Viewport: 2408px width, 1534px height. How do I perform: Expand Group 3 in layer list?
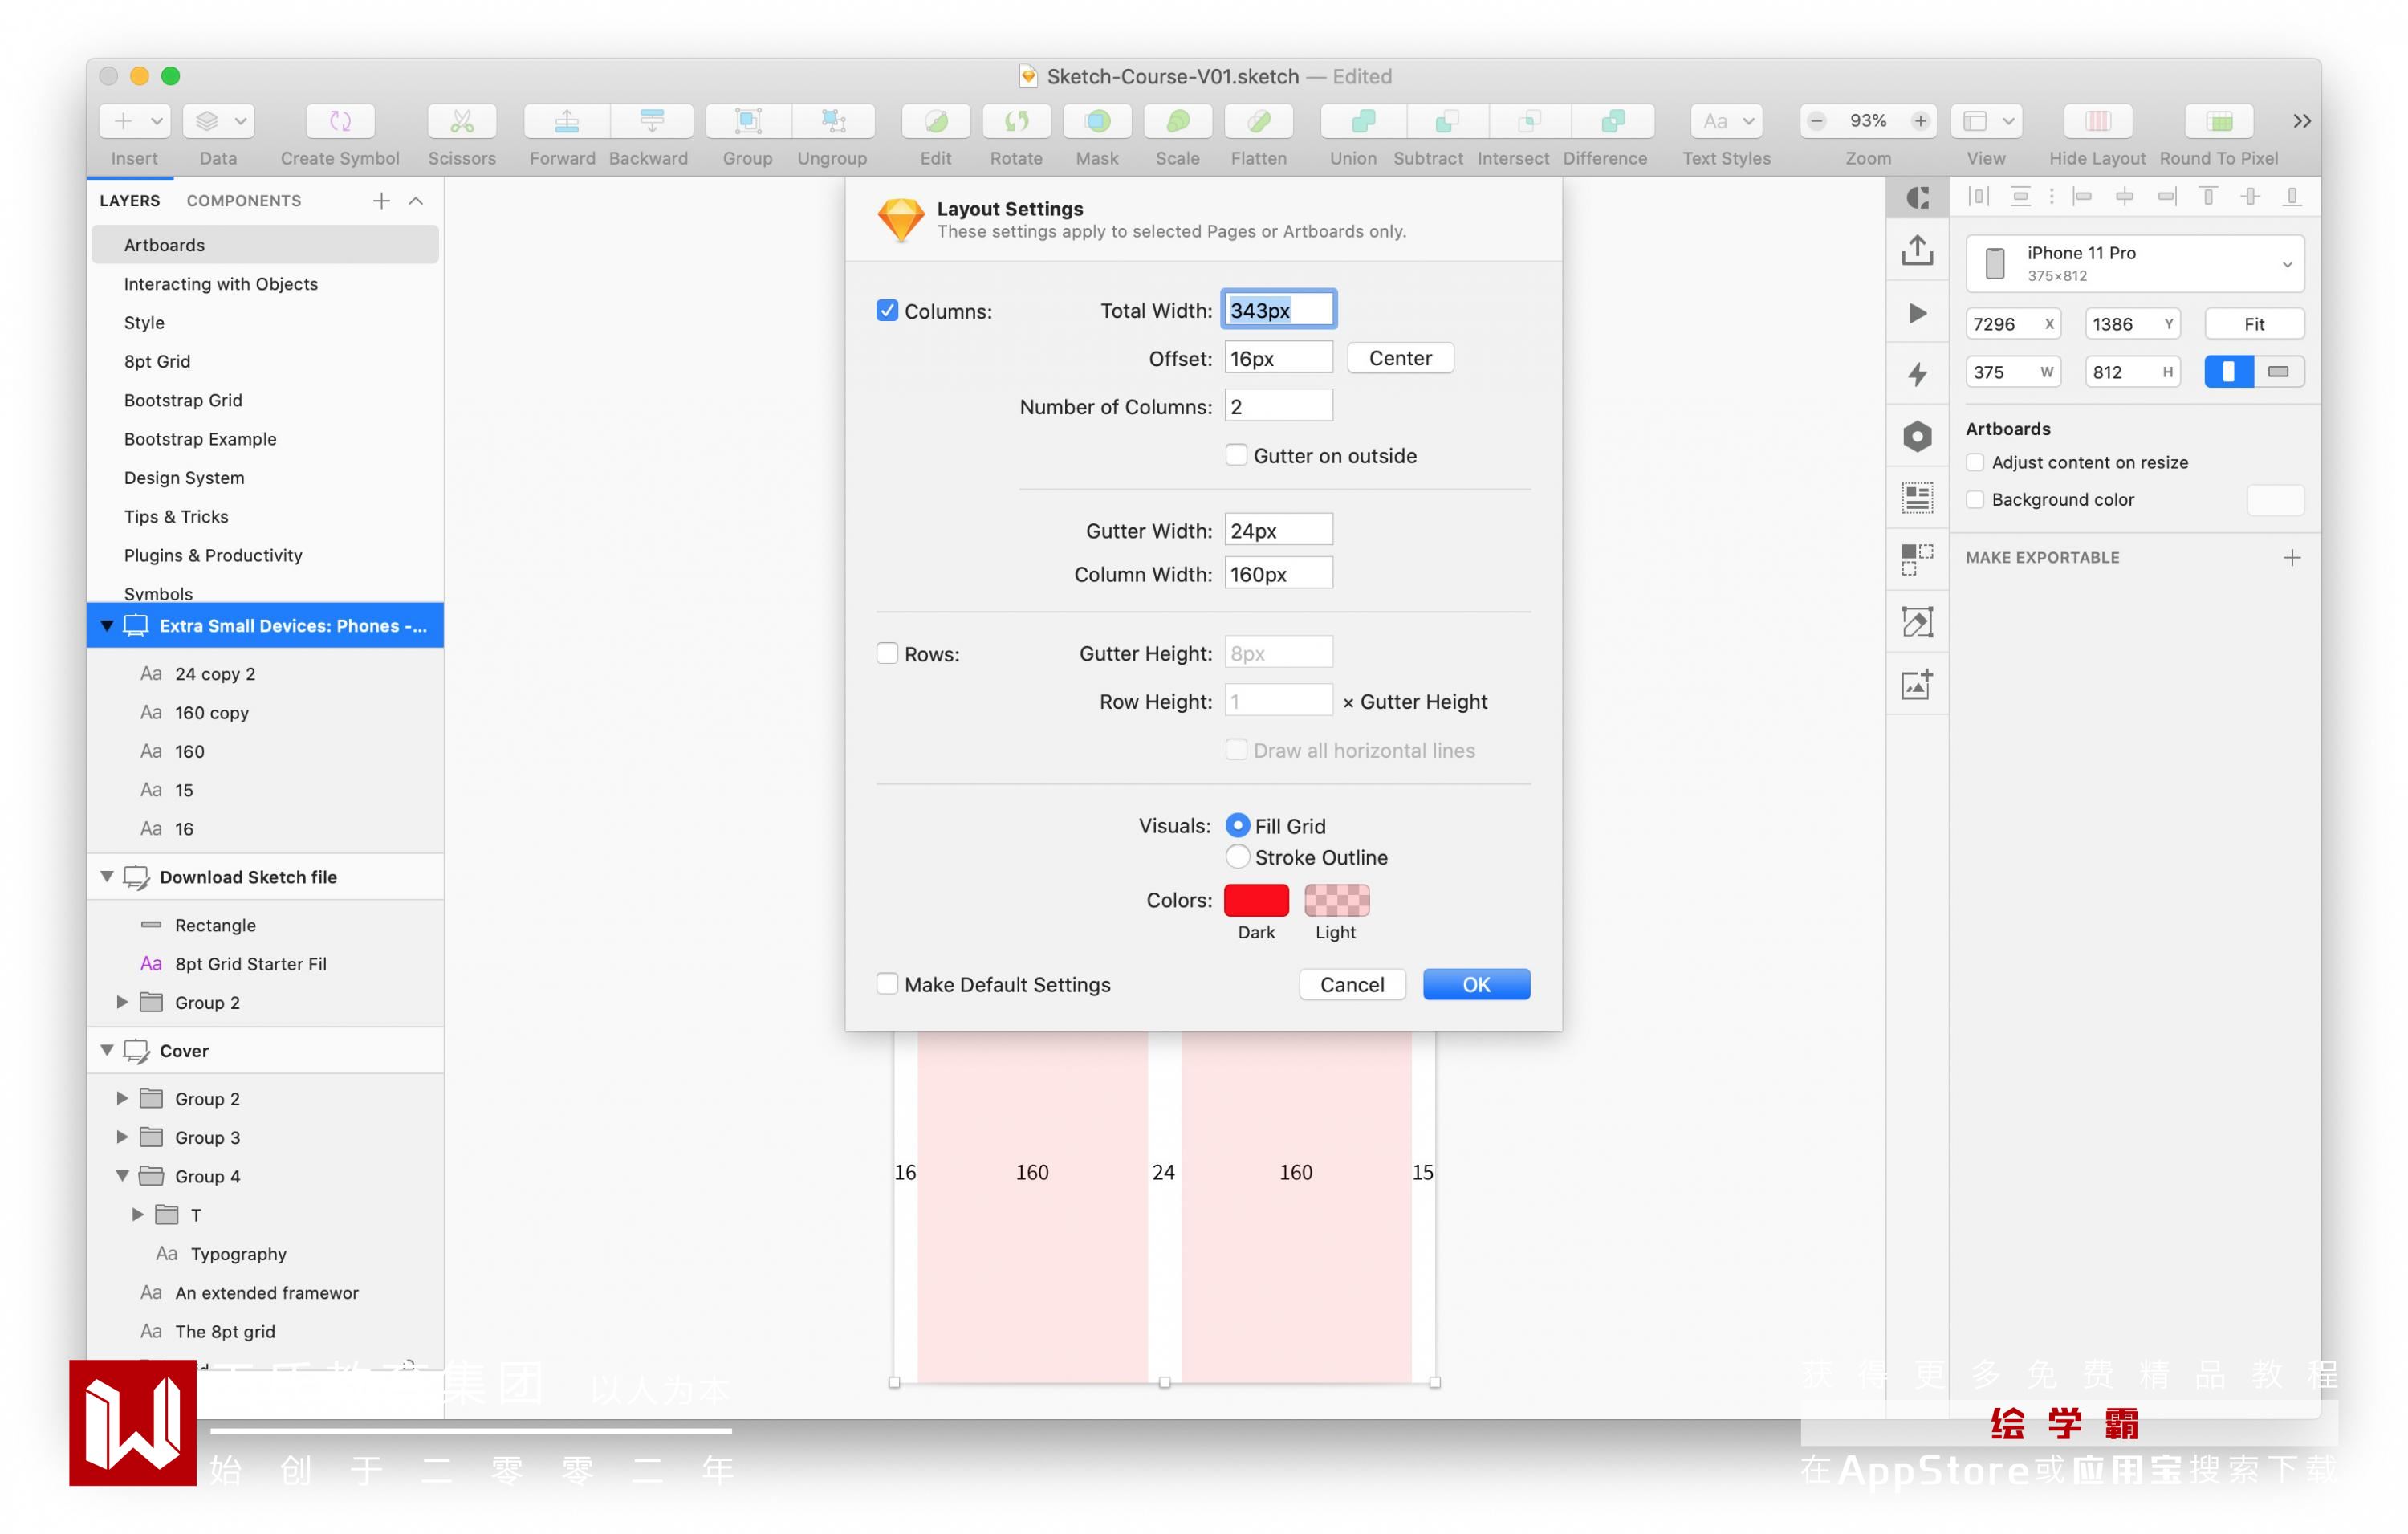(122, 1137)
